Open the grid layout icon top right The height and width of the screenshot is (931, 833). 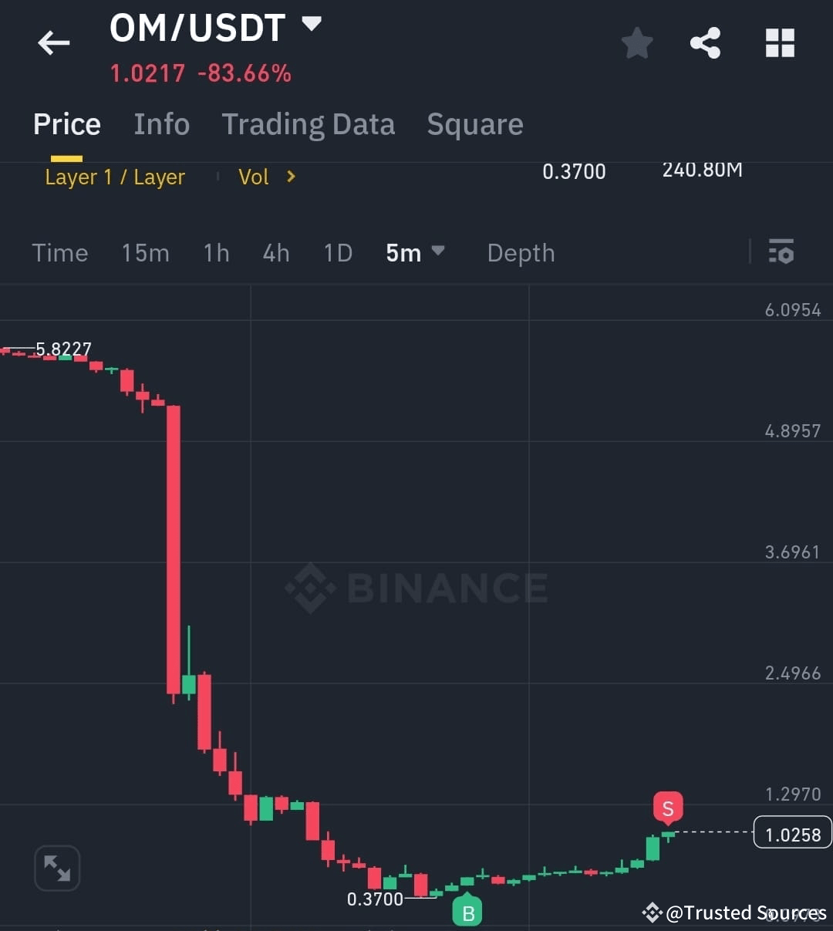point(780,42)
